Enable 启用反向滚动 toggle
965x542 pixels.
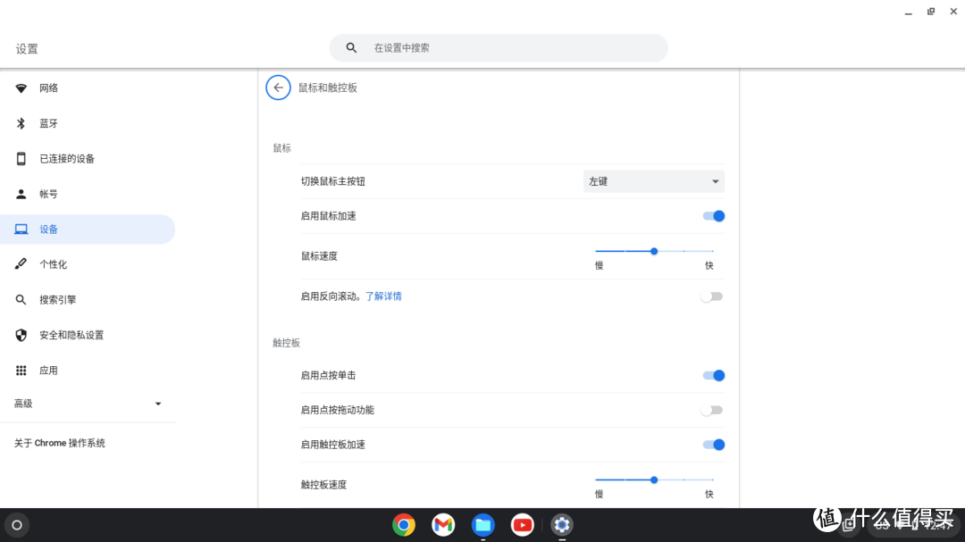(711, 296)
